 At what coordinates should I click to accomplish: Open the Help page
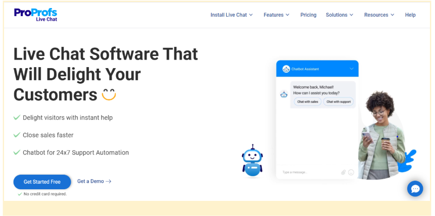point(410,15)
